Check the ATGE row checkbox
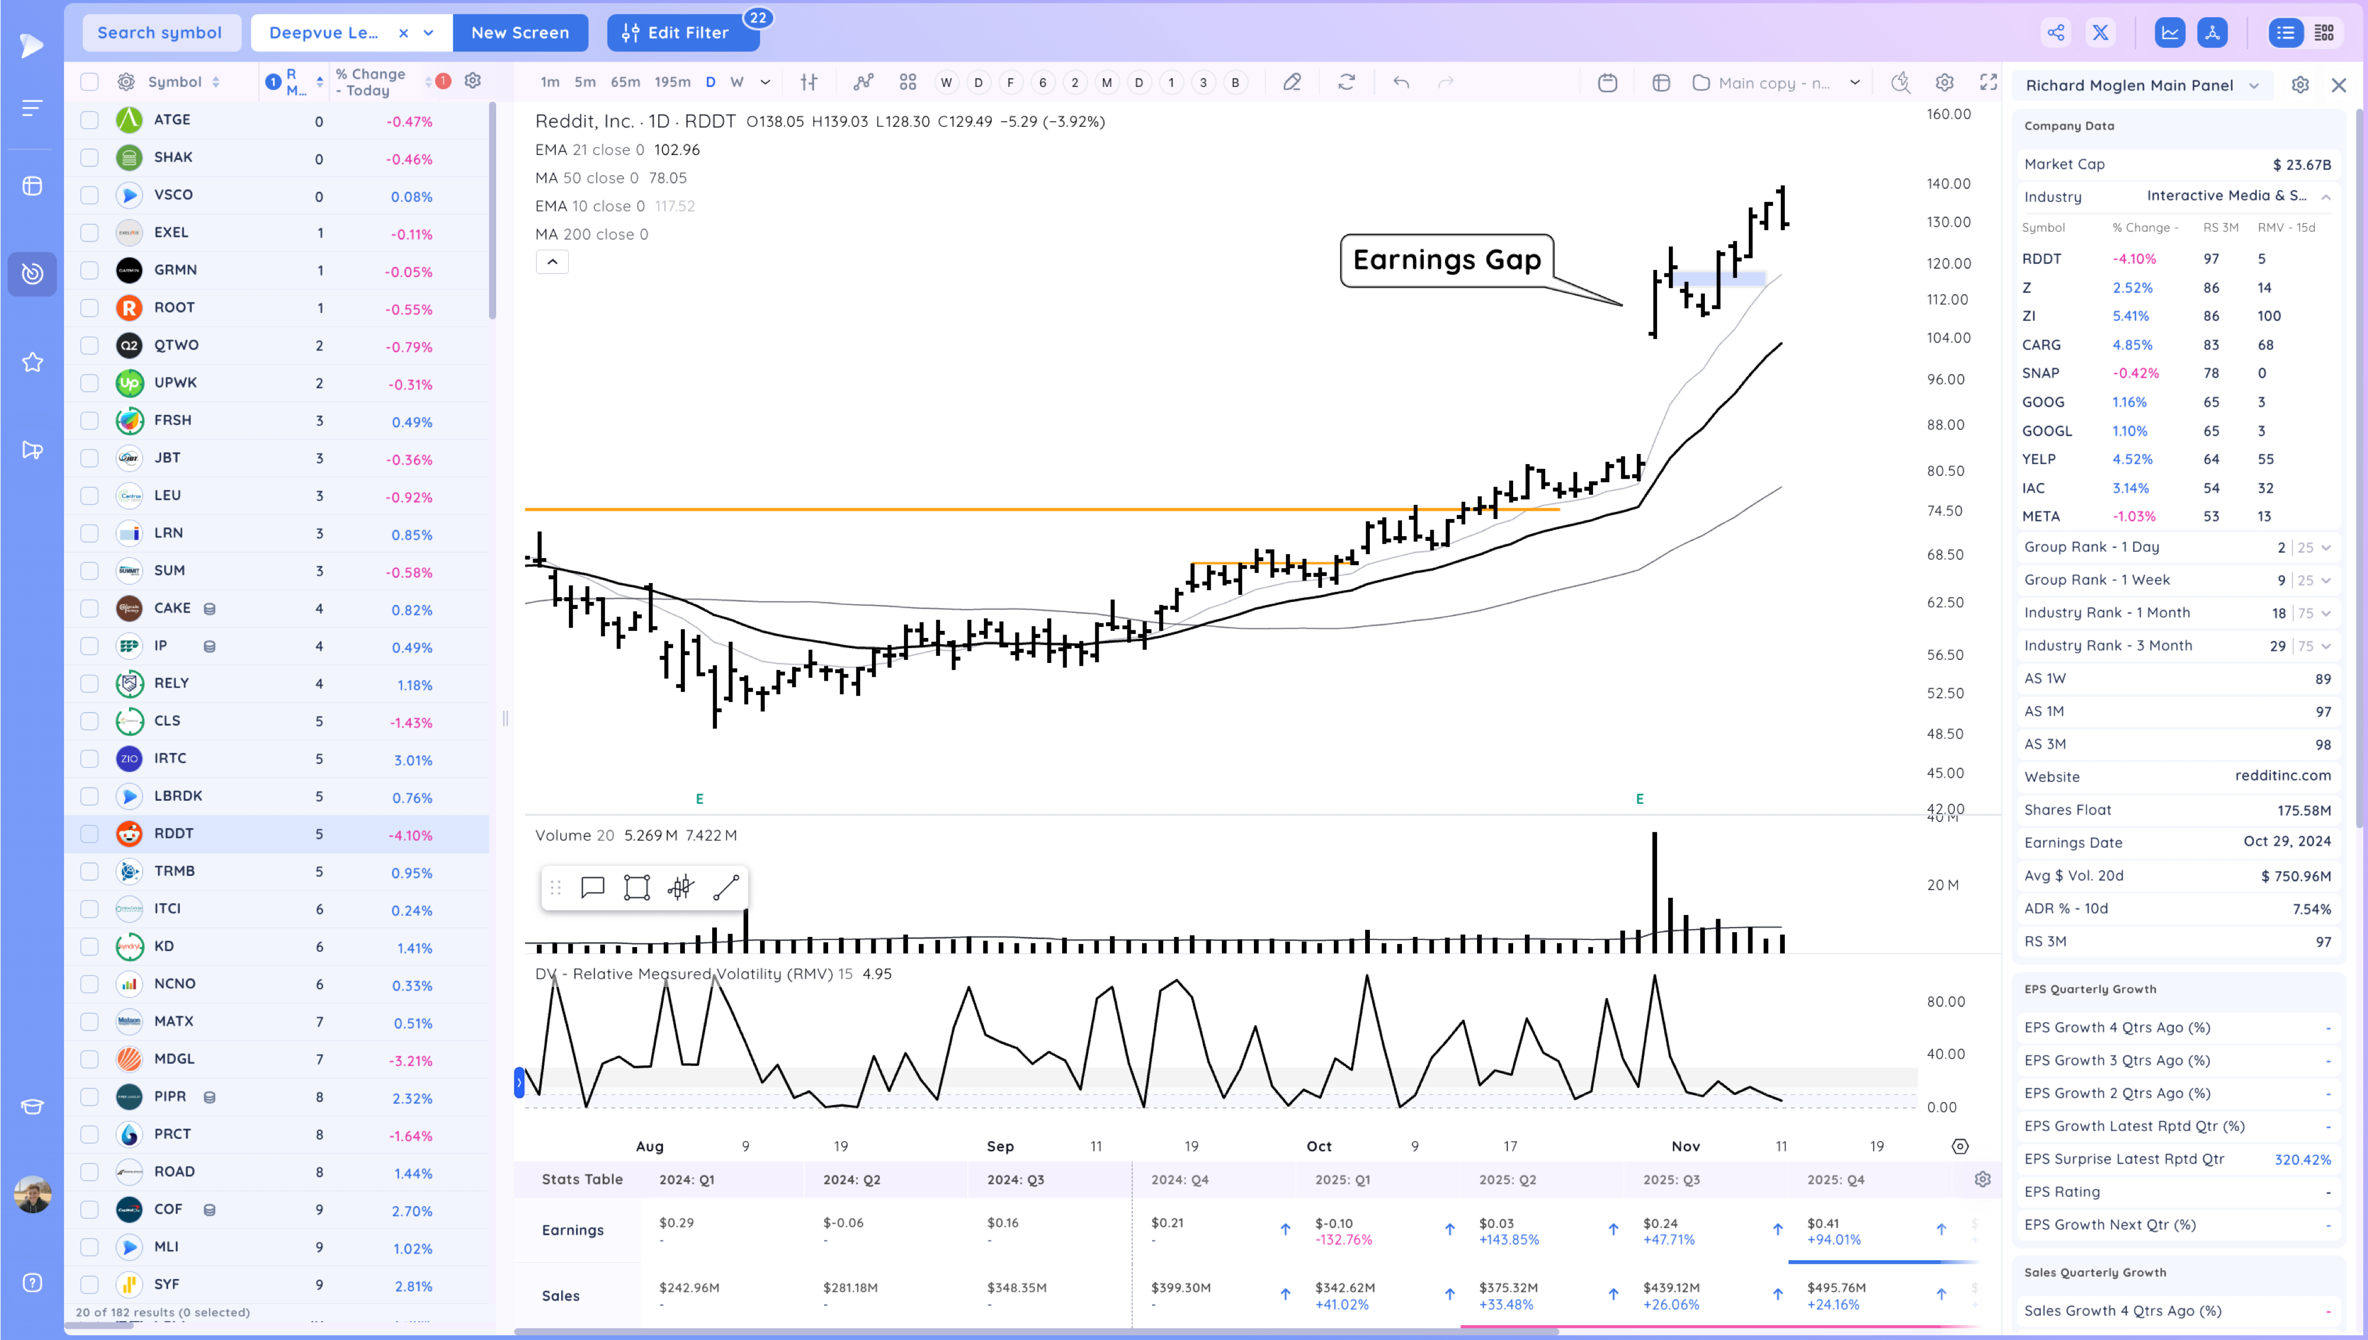This screenshot has width=2368, height=1340. coord(89,120)
